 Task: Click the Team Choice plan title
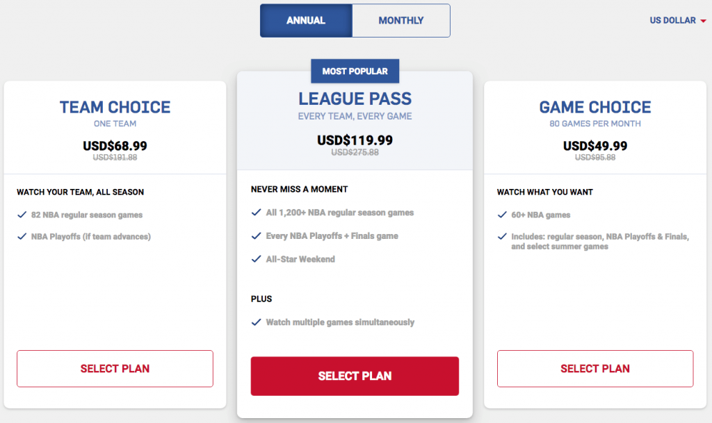[115, 108]
